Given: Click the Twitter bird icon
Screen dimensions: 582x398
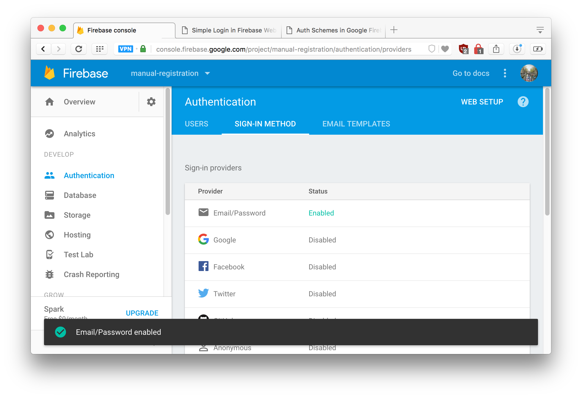Looking at the screenshot, I should tap(204, 293).
